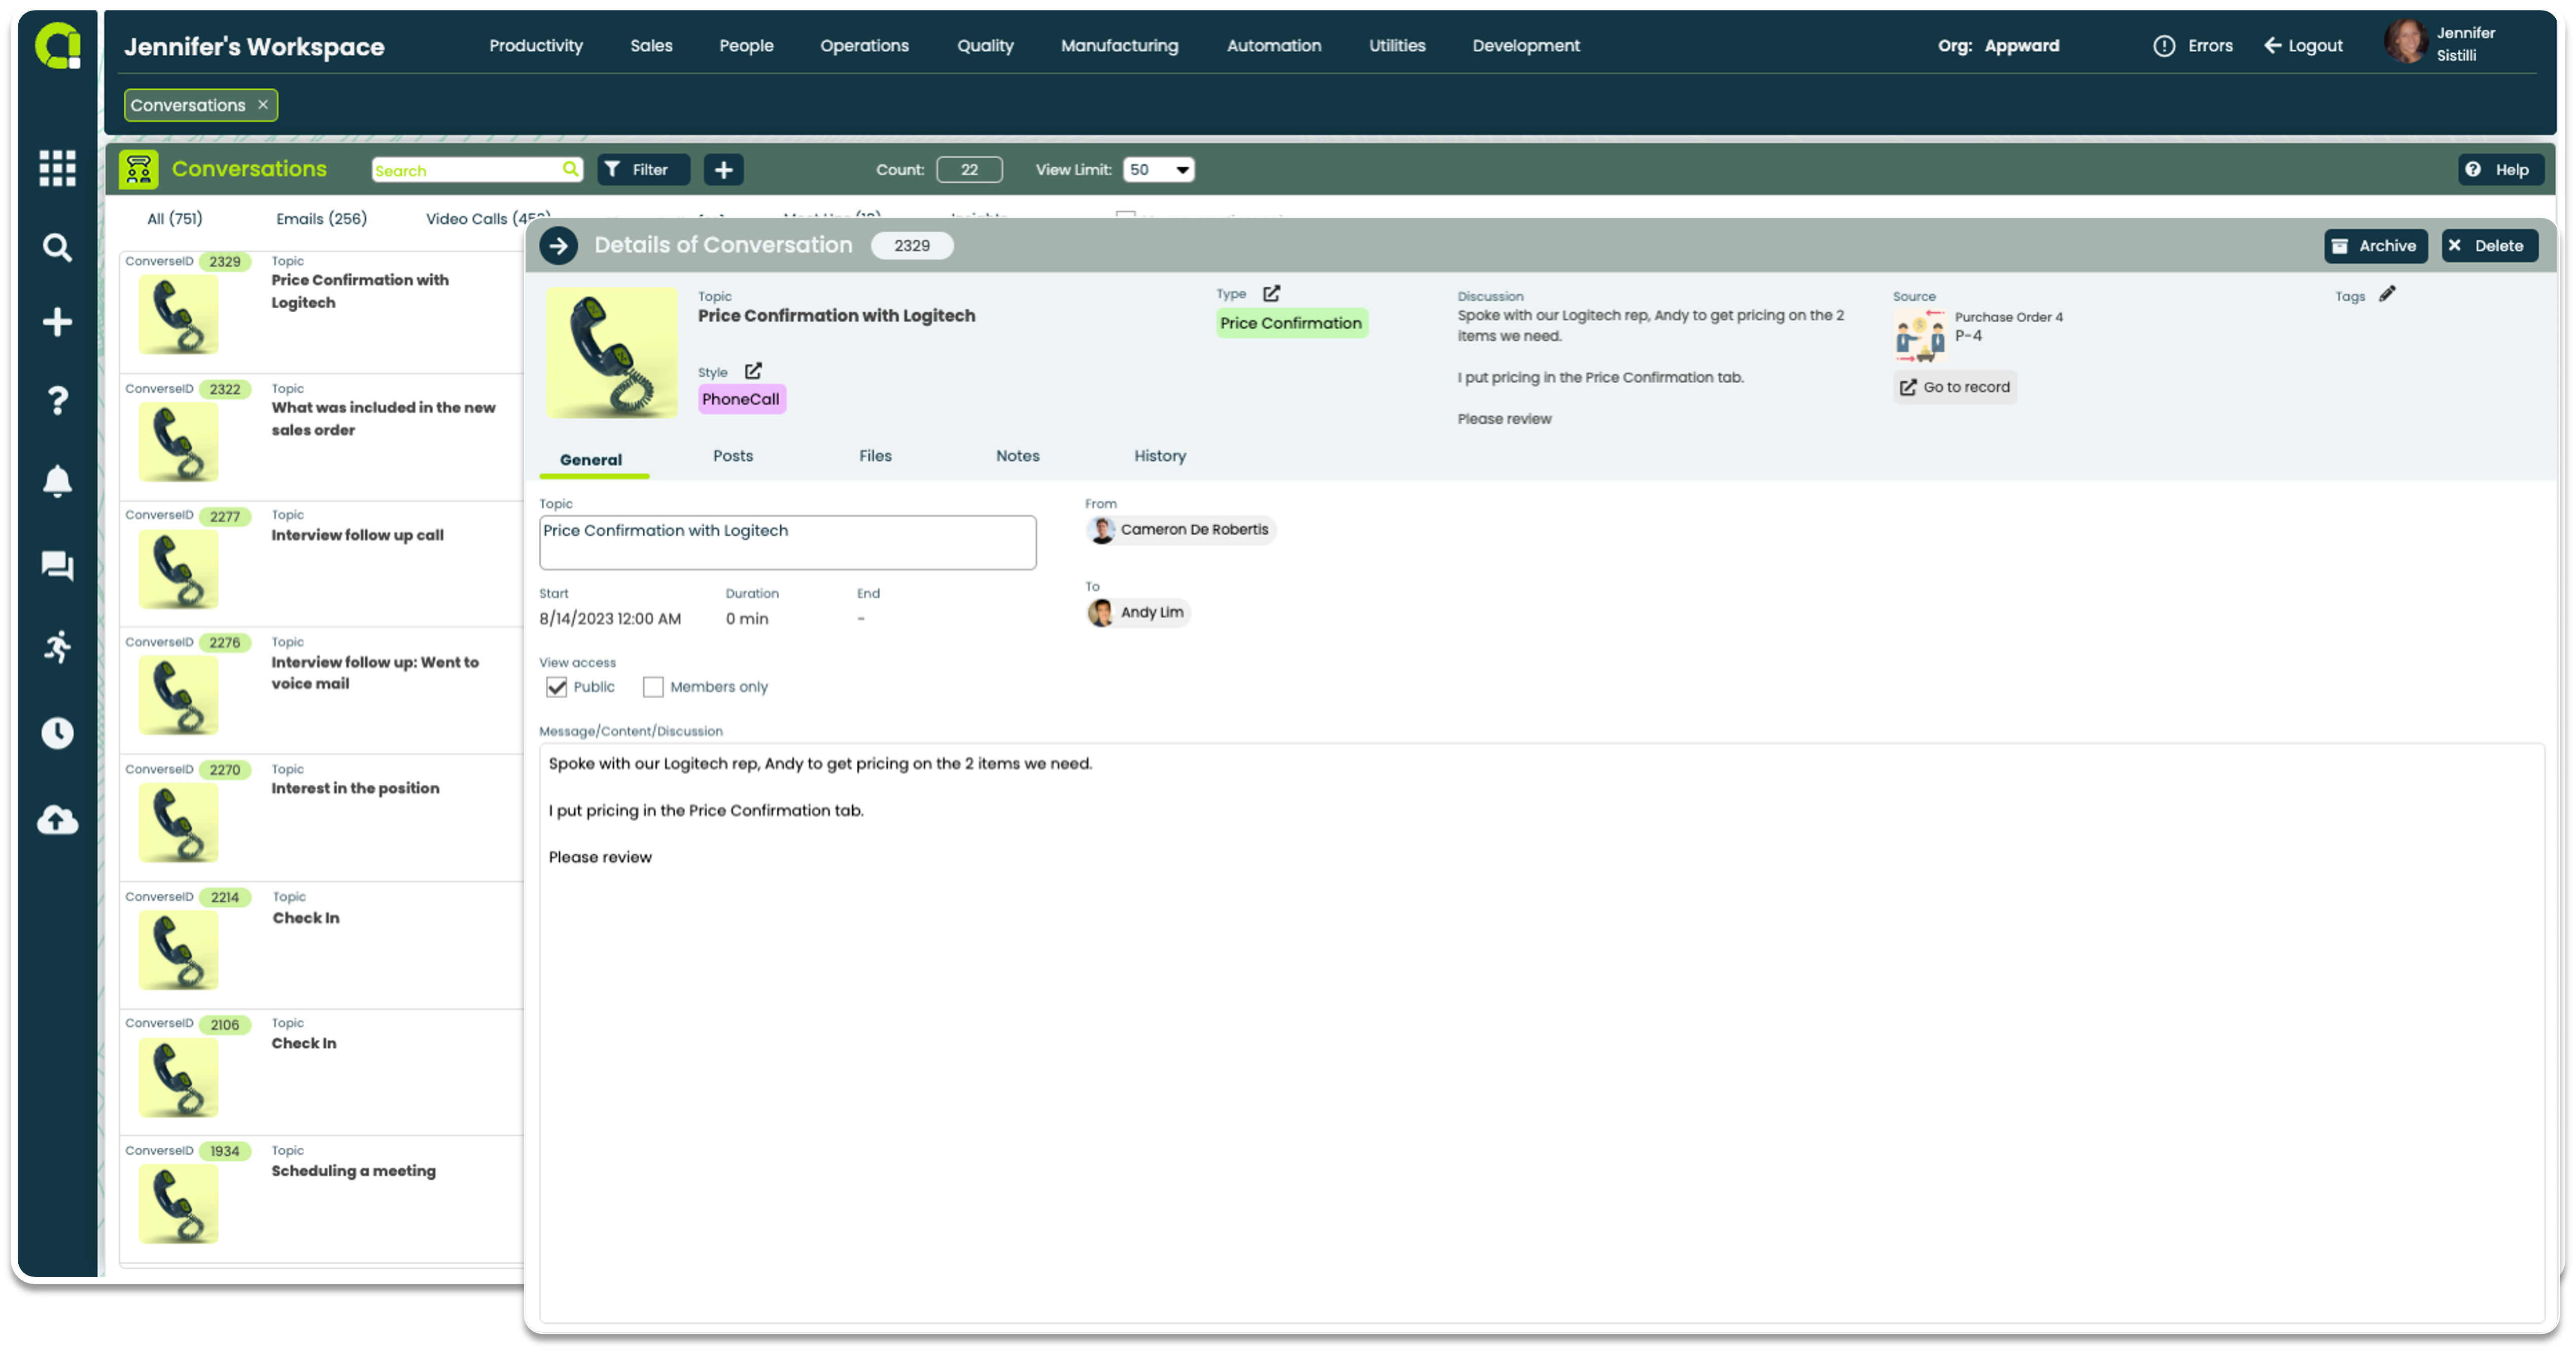Open the Operations menu
Viewport: 2576px width, 1352px height.
pyautogui.click(x=864, y=45)
